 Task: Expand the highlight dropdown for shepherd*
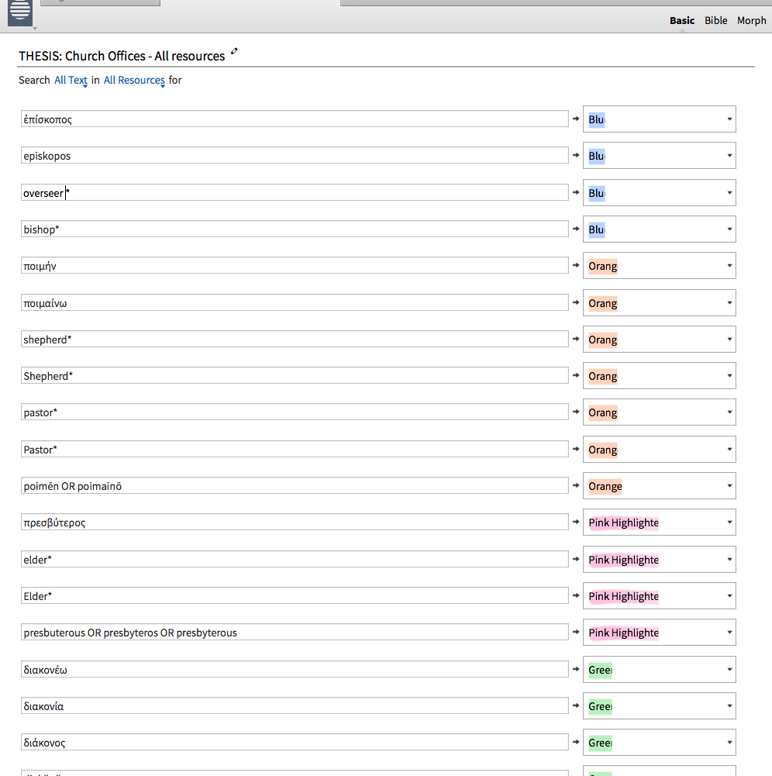[x=729, y=340]
